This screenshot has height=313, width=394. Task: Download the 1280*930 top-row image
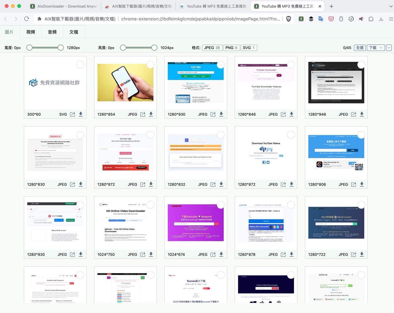(221, 114)
